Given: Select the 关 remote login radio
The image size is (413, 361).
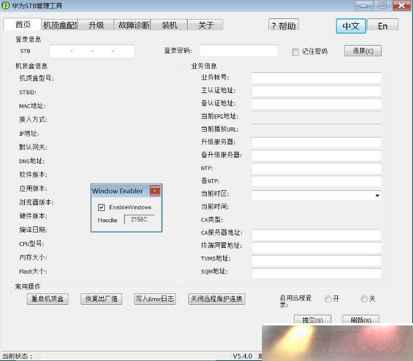Looking at the screenshot, I should tap(364, 299).
